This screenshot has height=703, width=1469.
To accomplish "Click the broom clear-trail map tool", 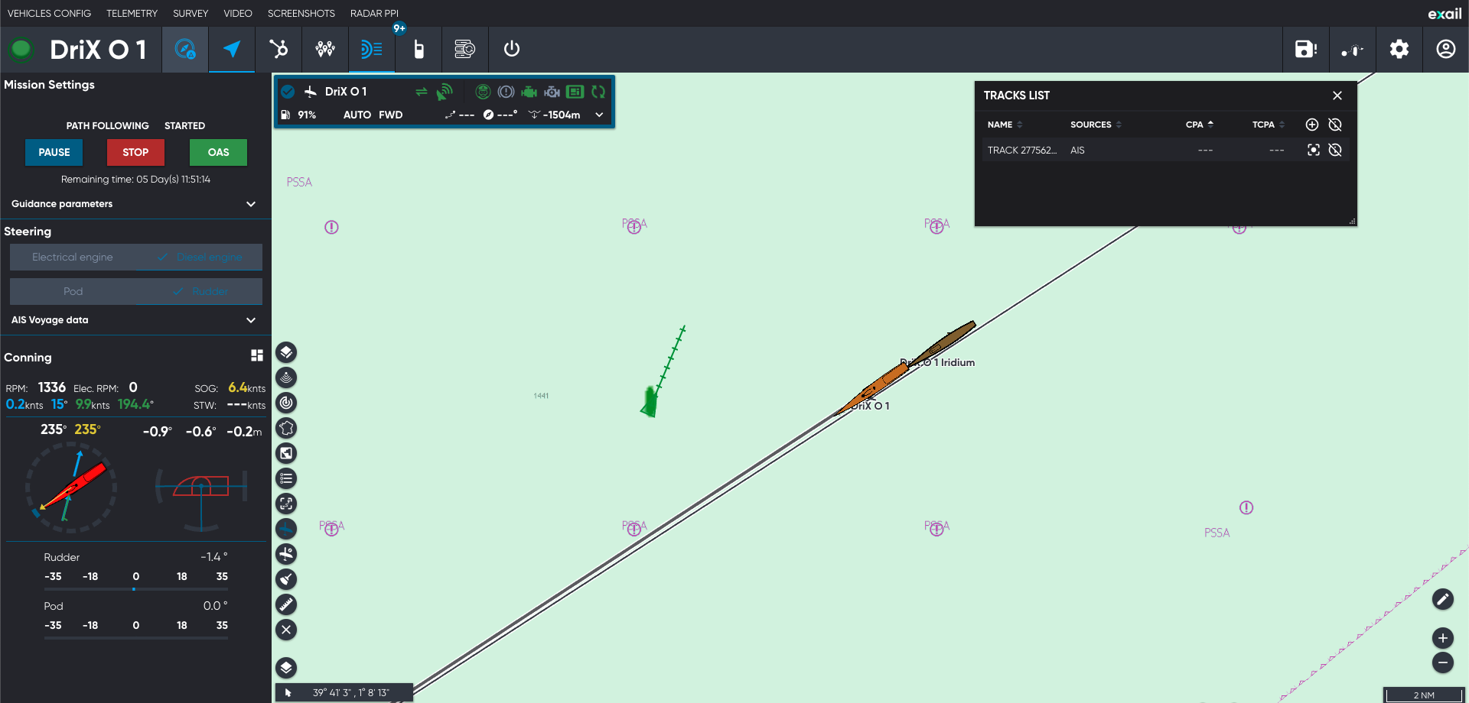I will [286, 579].
